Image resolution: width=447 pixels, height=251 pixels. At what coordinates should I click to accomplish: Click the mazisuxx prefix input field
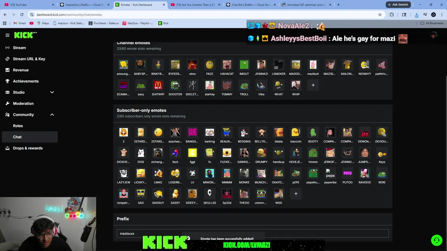click(x=252, y=234)
